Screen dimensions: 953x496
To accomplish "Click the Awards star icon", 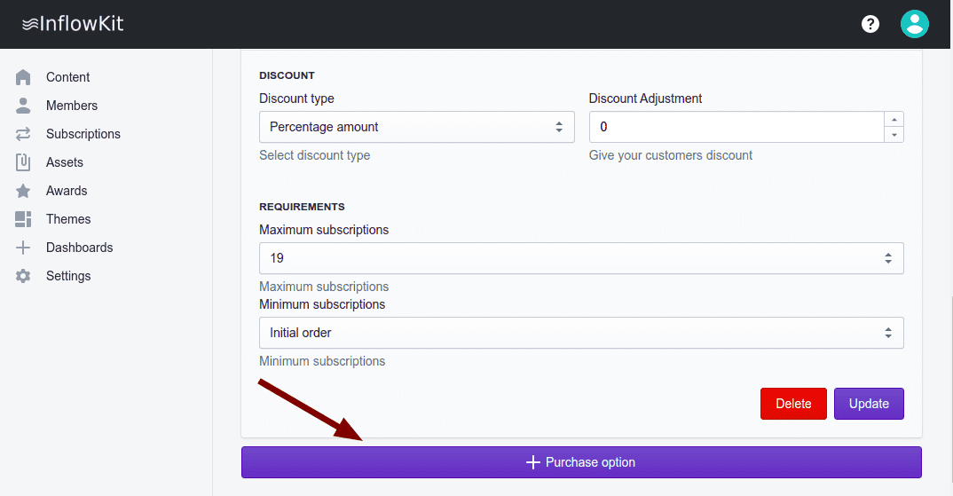I will pyautogui.click(x=24, y=191).
